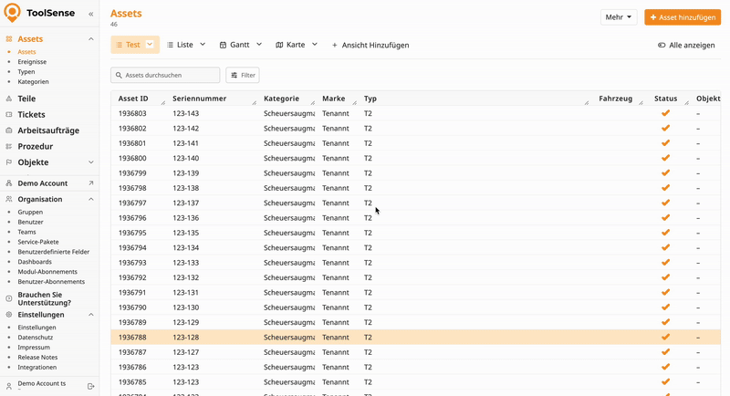Expand the Objekte sidebar section
Image resolution: width=730 pixels, height=396 pixels.
point(90,162)
